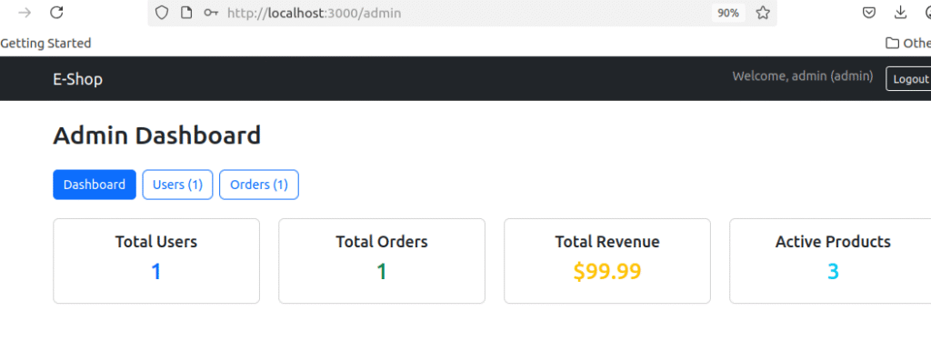931x341 pixels.
Task: Switch to the Users (1) tab
Action: click(177, 185)
